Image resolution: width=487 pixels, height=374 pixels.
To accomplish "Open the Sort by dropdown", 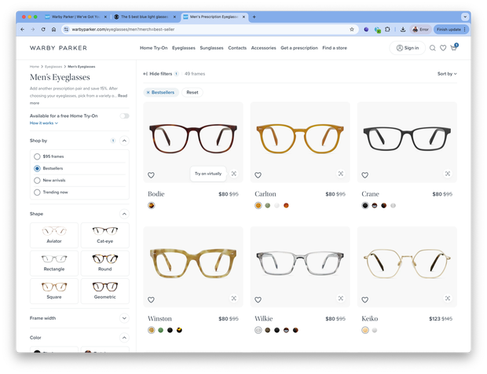I will (x=447, y=74).
